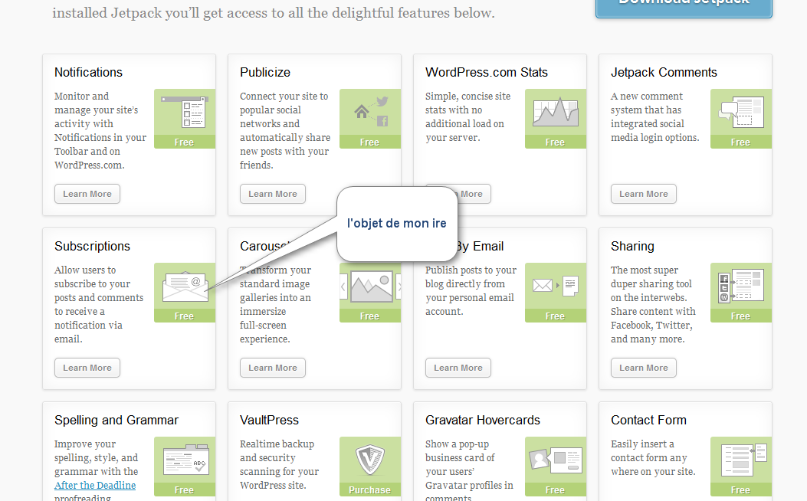Follow the After the Deadline link

(x=95, y=485)
